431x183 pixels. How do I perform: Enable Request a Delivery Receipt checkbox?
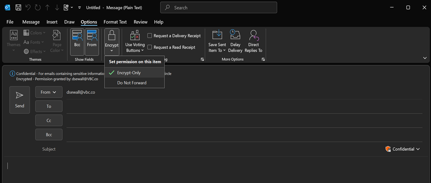150,36
